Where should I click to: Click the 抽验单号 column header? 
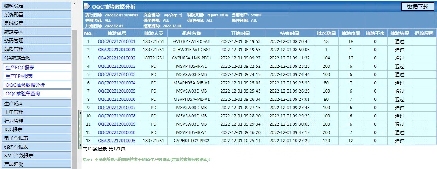pyautogui.click(x=116, y=33)
